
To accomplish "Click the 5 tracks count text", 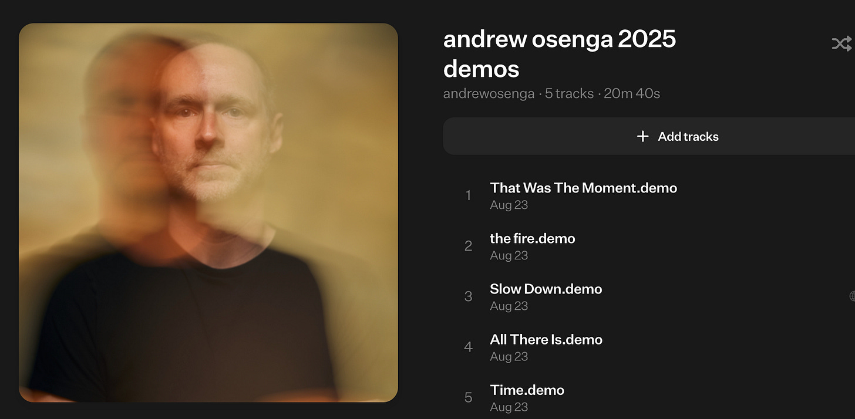I will [x=569, y=94].
